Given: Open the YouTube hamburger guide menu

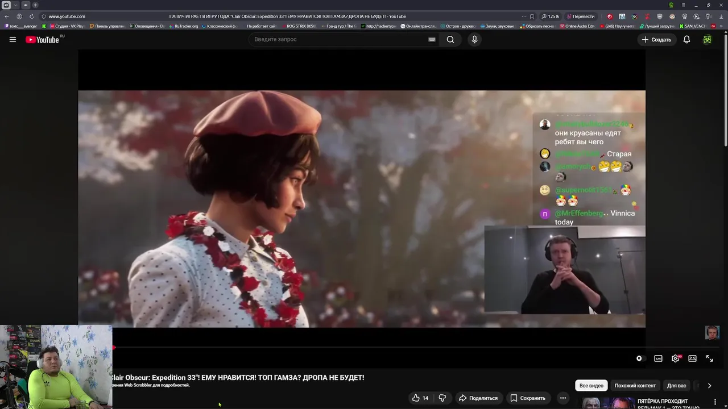Looking at the screenshot, I should (x=13, y=39).
